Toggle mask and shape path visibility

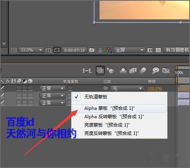click(x=57, y=50)
